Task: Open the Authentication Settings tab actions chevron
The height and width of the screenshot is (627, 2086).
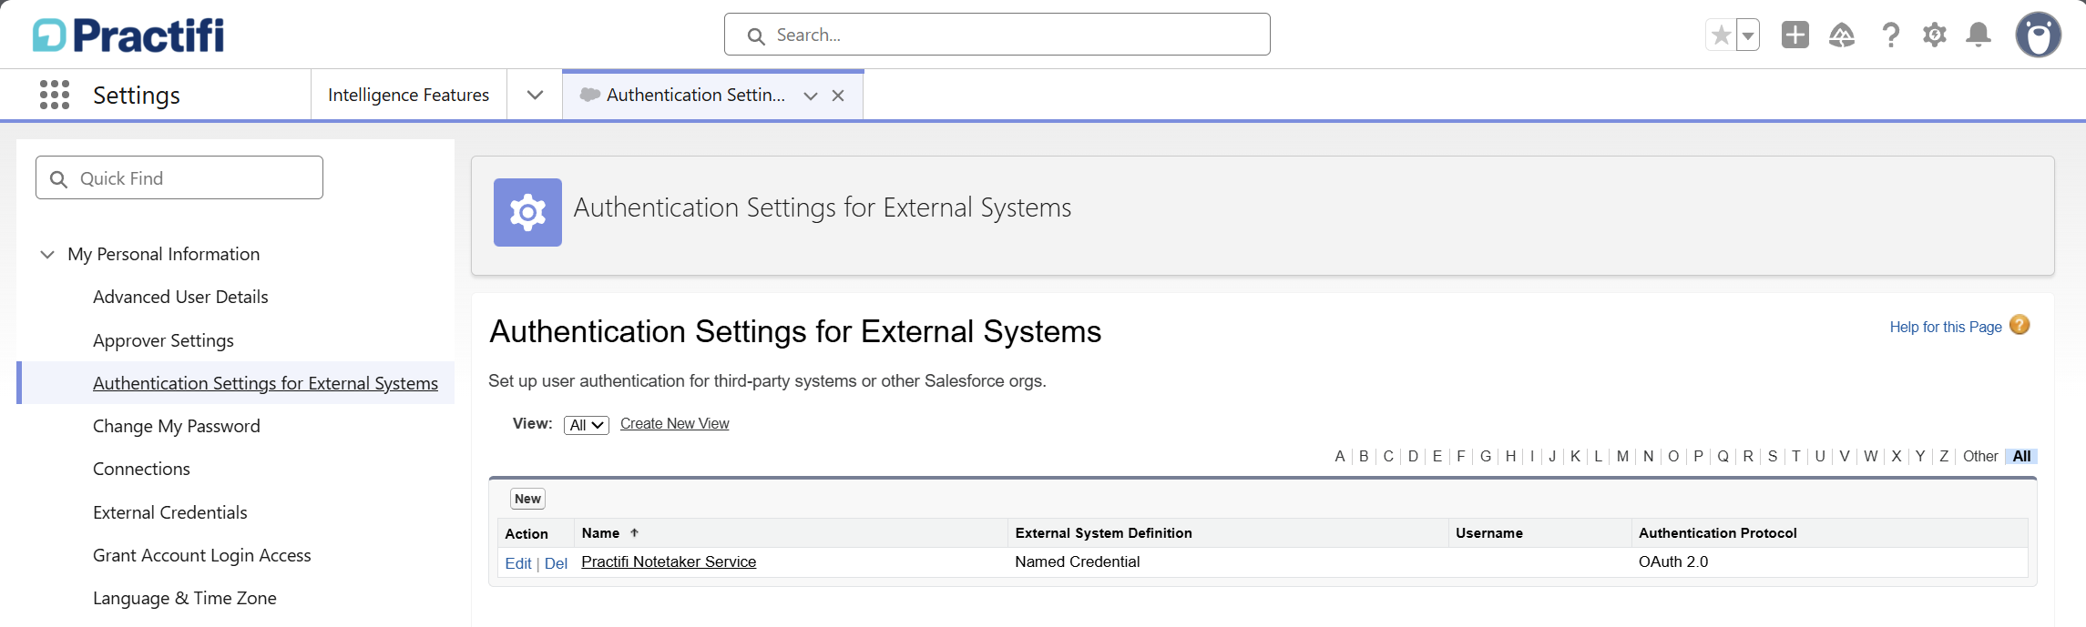Action: pos(811,96)
